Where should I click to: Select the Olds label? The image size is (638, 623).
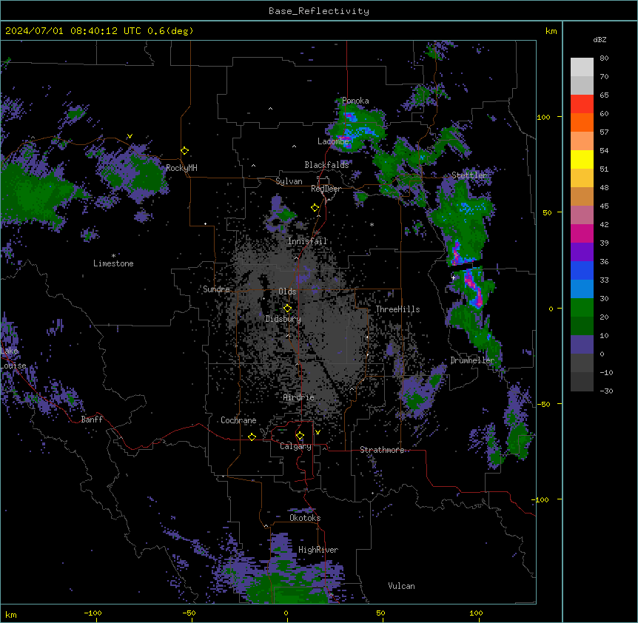[x=287, y=292]
